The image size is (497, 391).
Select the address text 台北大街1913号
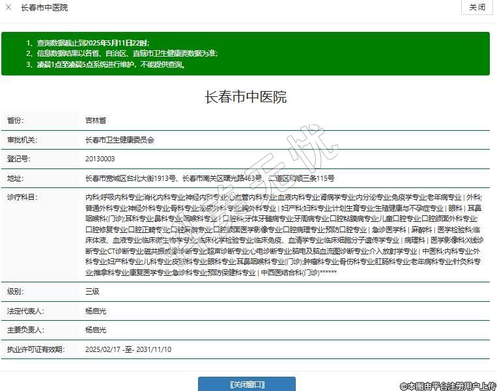pyautogui.click(x=152, y=178)
